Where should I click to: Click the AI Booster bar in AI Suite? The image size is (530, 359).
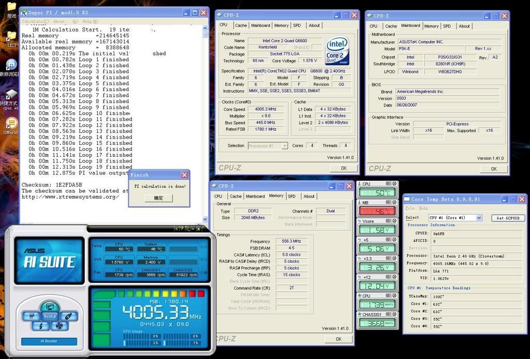49,341
